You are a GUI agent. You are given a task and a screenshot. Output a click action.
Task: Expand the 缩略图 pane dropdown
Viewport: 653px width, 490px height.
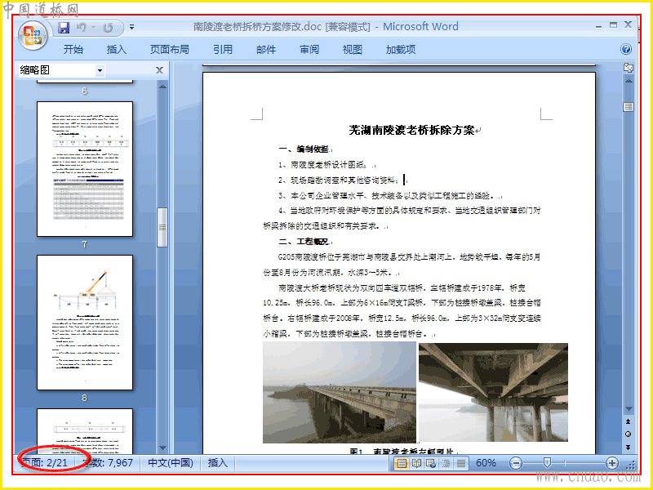pos(100,70)
